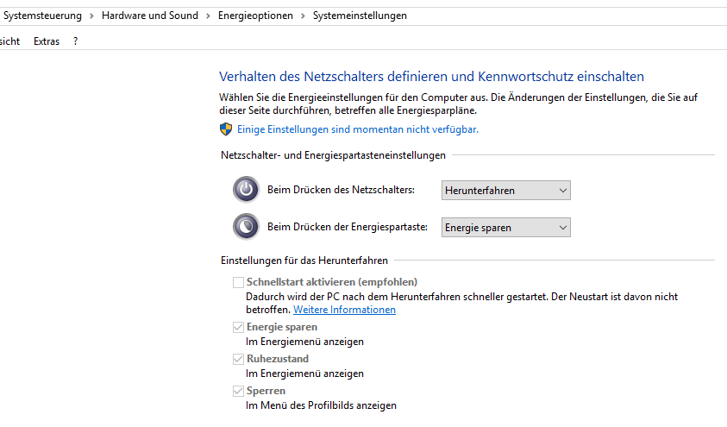Expand breadcrumb arrow after Energieoptionen

click(x=304, y=16)
